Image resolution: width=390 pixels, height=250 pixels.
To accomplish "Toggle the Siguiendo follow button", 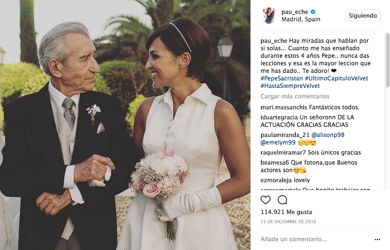I will [x=363, y=15].
